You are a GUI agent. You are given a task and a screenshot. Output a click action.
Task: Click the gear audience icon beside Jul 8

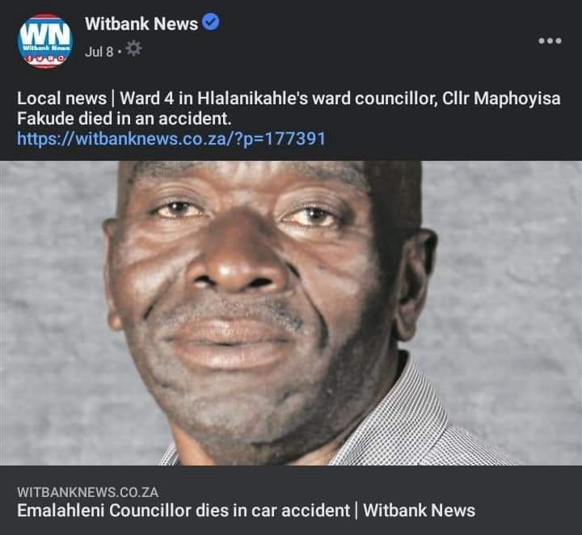pyautogui.click(x=133, y=48)
